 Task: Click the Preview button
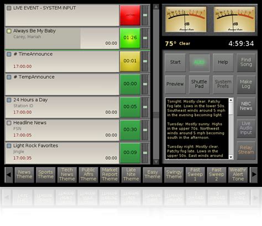pyautogui.click(x=175, y=84)
